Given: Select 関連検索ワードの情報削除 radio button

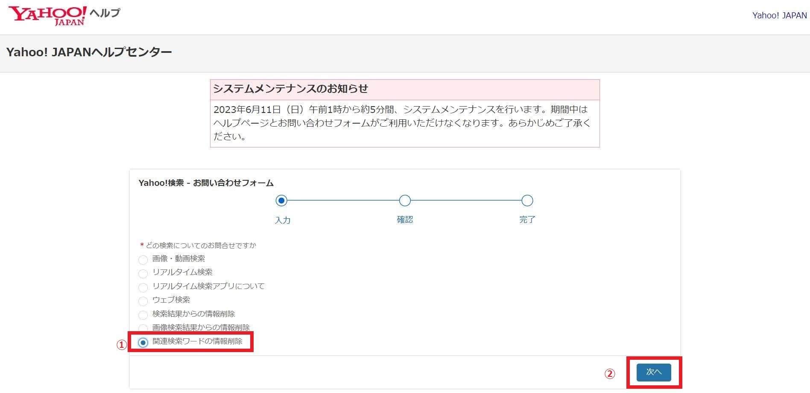Looking at the screenshot, I should [143, 342].
